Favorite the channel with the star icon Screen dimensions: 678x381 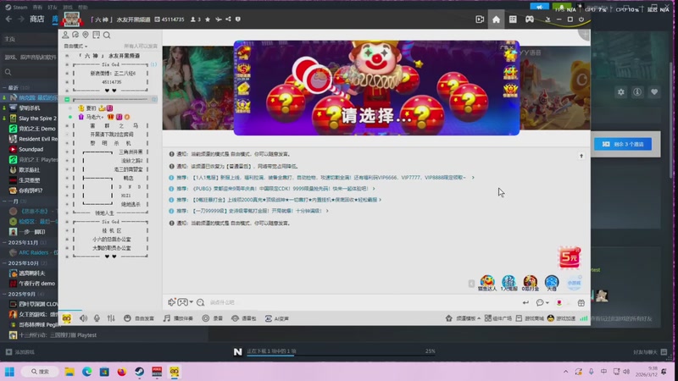[208, 19]
